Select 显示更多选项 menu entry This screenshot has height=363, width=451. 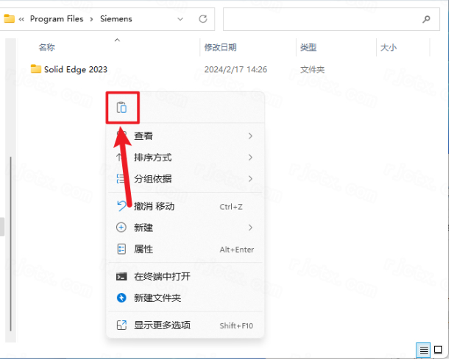[162, 325]
